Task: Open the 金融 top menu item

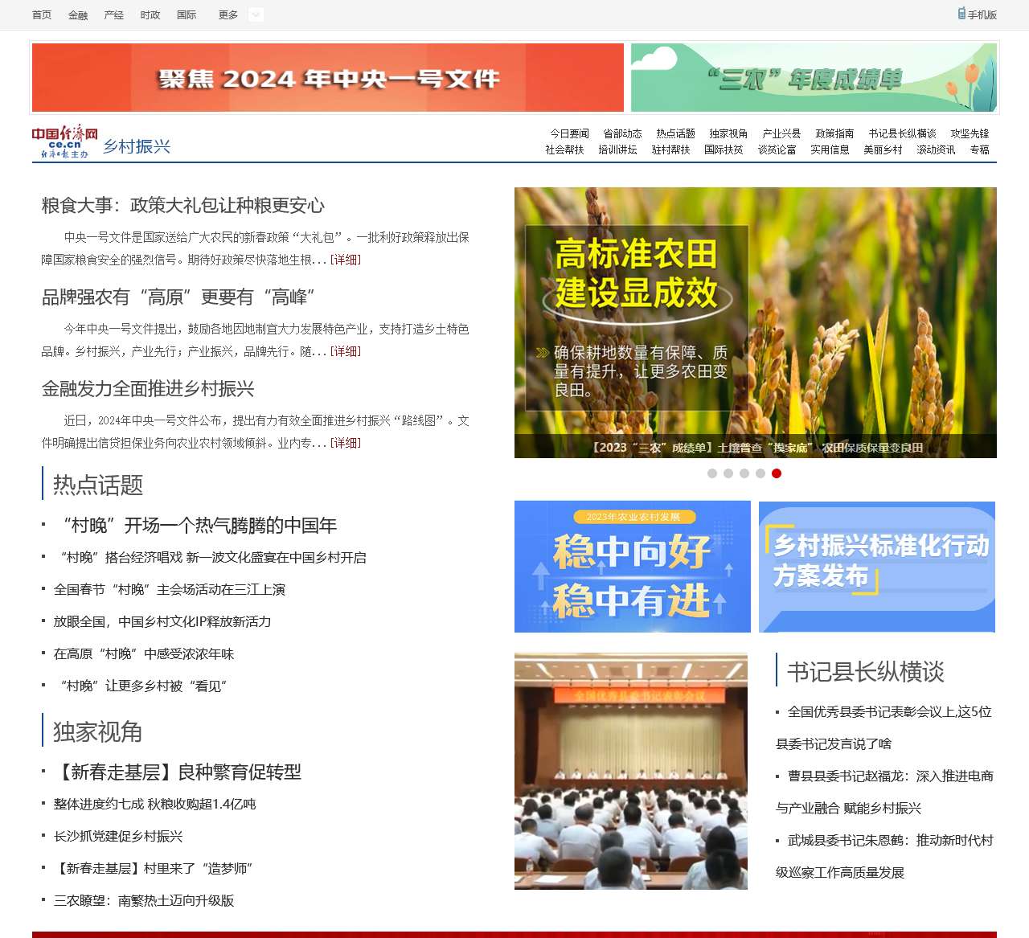Action: (x=78, y=14)
